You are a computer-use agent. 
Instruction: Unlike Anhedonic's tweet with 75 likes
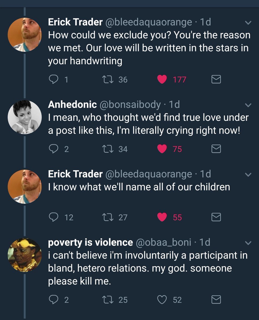pyautogui.click(x=162, y=149)
